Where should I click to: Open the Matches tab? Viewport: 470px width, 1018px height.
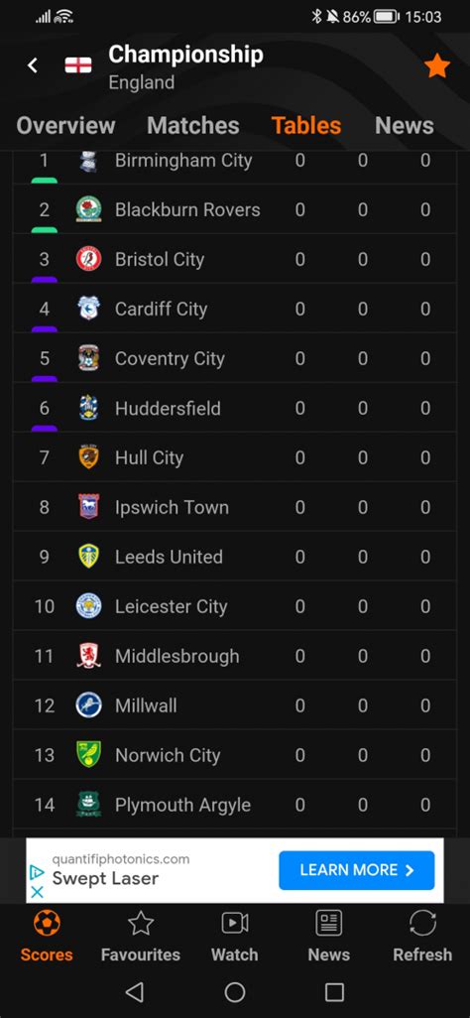(x=192, y=125)
